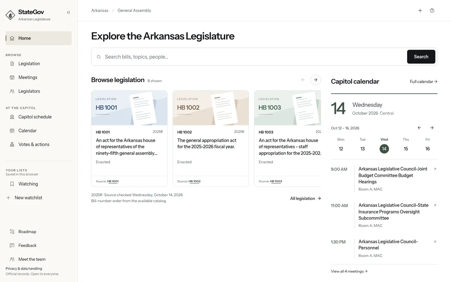Click the StateGov logo icon
This screenshot has width=451, height=282.
click(x=11, y=15)
